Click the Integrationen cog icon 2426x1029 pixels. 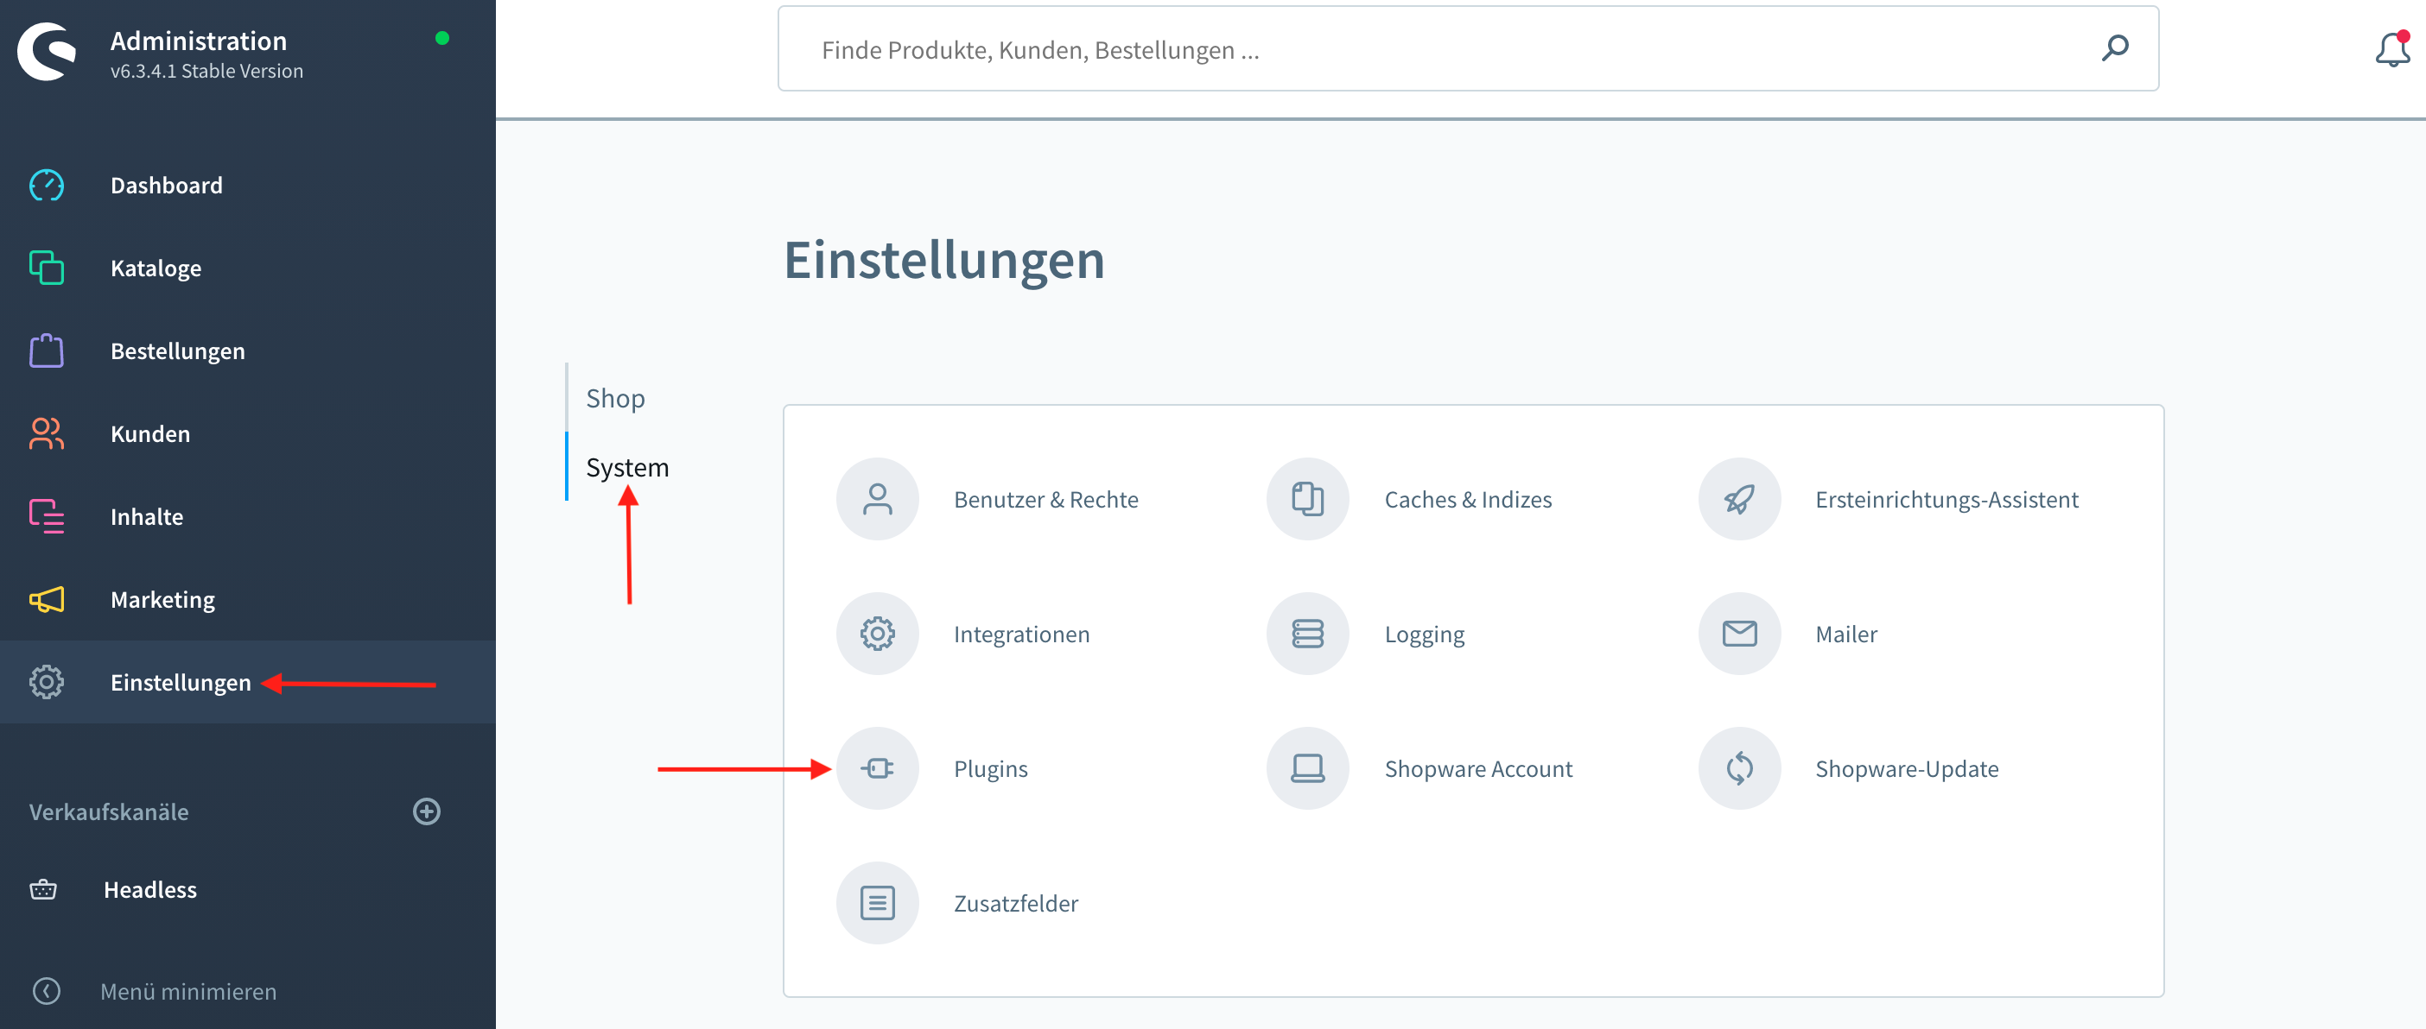coord(877,634)
